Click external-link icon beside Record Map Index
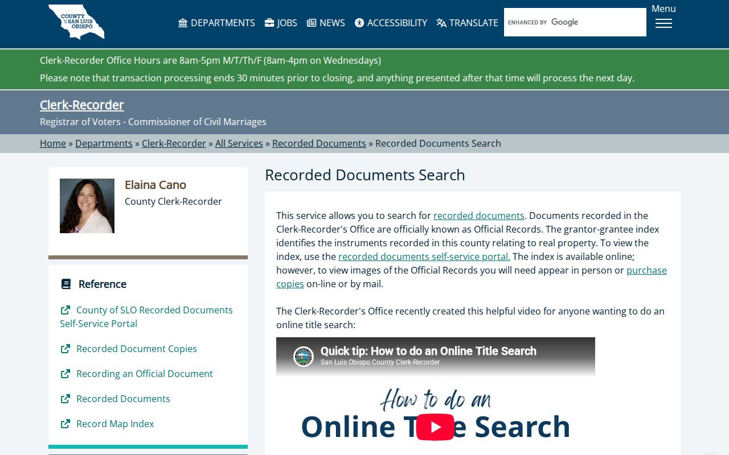729x455 pixels. click(x=65, y=424)
